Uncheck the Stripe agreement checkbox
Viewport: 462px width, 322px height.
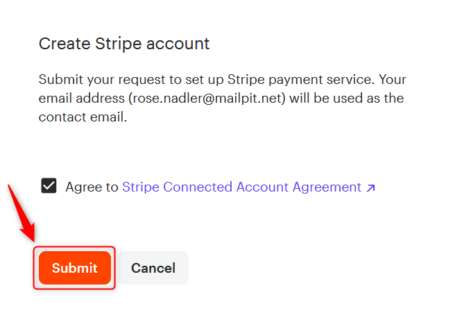(49, 186)
